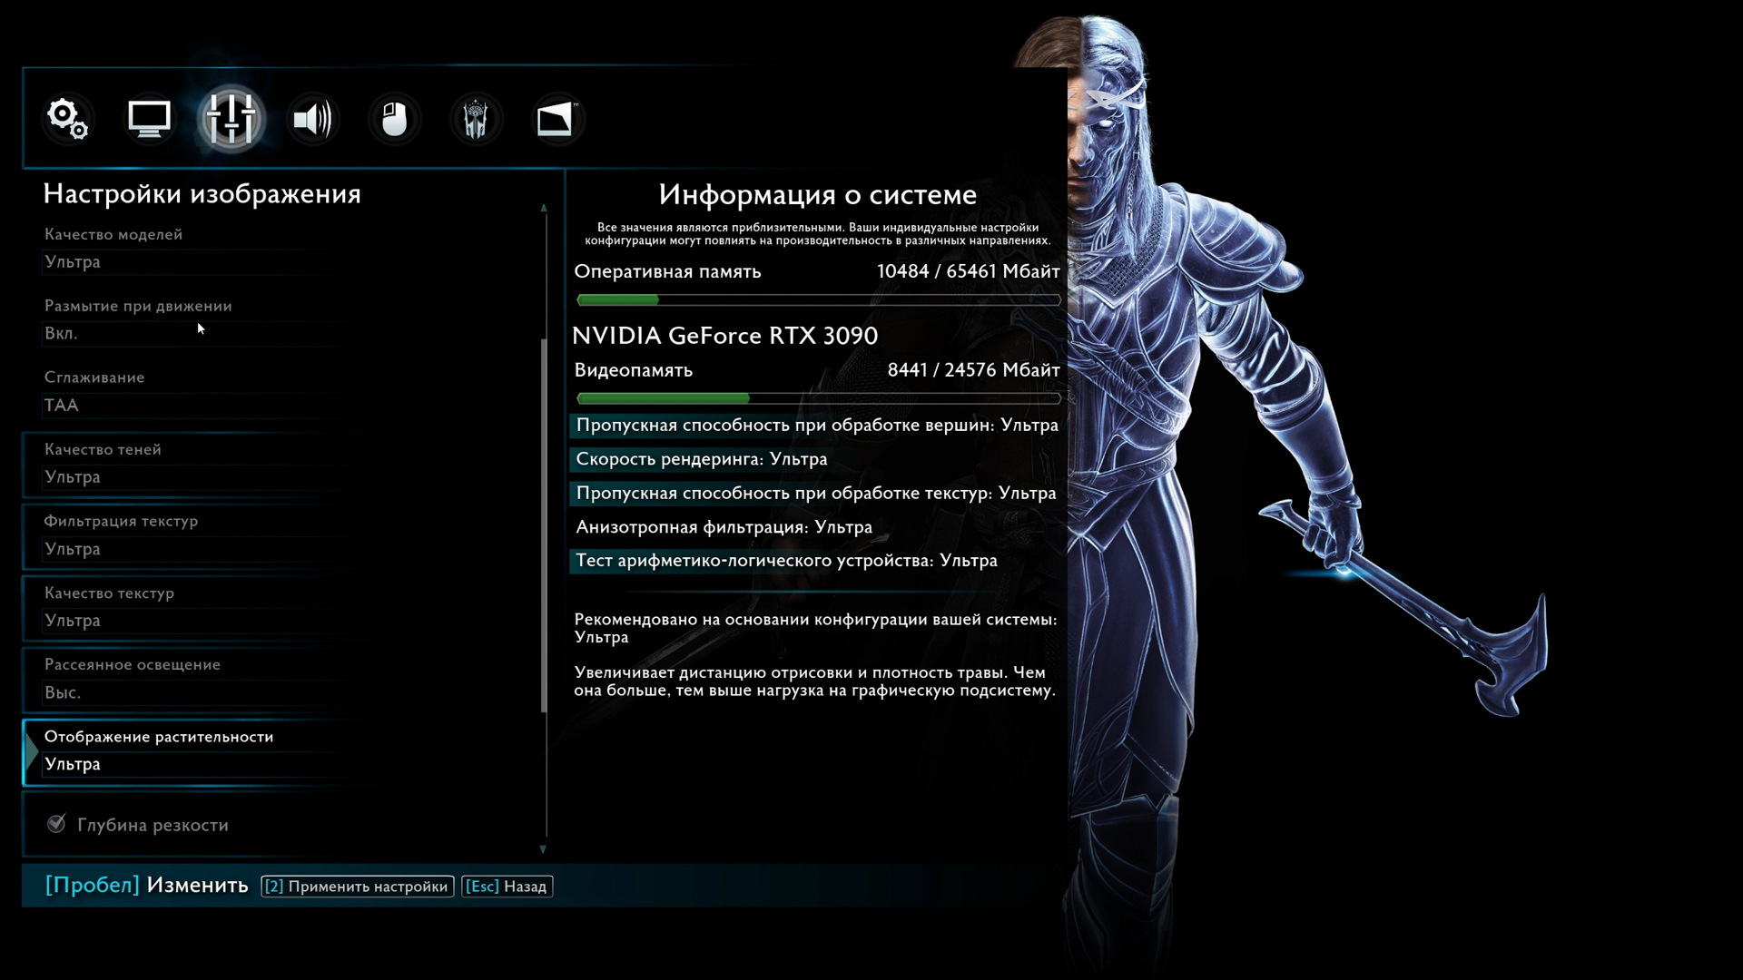Image resolution: width=1743 pixels, height=980 pixels.
Task: Click the 8441 / 24576 Мбайт value
Action: coord(974,370)
